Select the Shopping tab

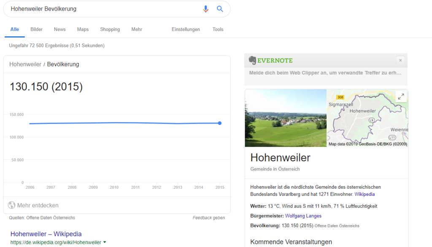(110, 30)
